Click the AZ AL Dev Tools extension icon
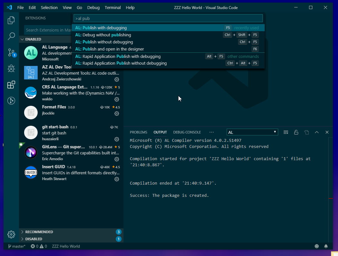Image resolution: width=338 pixels, height=256 pixels. coord(31,73)
